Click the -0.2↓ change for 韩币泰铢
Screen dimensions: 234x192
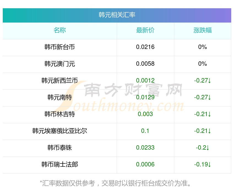coord(203,148)
